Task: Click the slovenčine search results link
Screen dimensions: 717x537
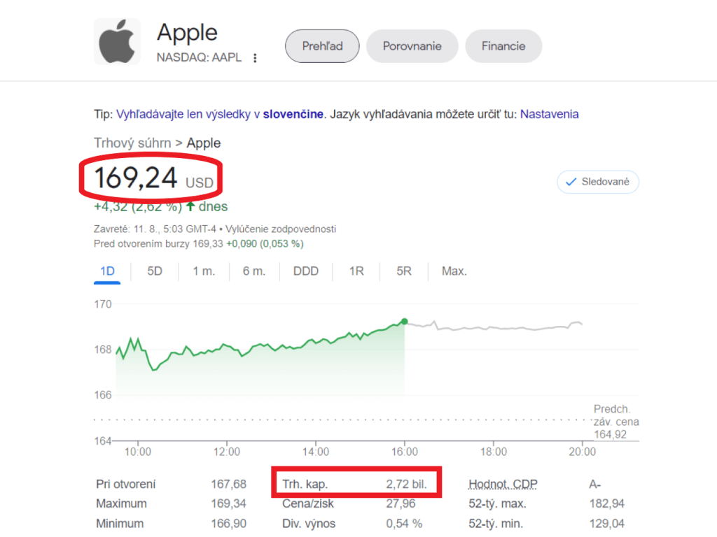Action: click(293, 114)
